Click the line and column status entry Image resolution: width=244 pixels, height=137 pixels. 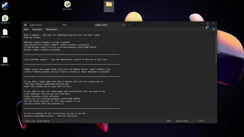[x=30, y=121]
